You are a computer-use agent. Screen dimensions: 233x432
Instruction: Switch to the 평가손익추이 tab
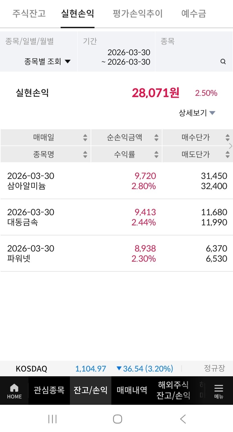click(138, 13)
